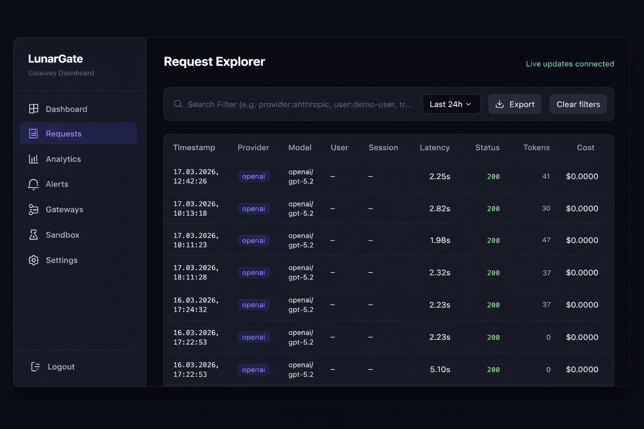644x429 pixels.
Task: Click the Clear filters button
Action: click(x=578, y=104)
